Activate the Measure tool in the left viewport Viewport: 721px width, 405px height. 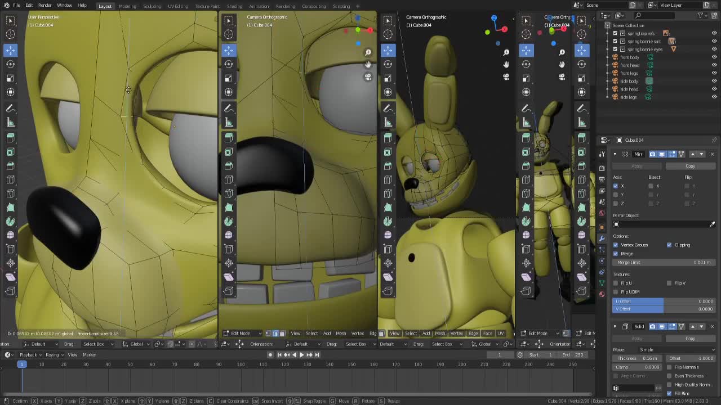tap(10, 122)
